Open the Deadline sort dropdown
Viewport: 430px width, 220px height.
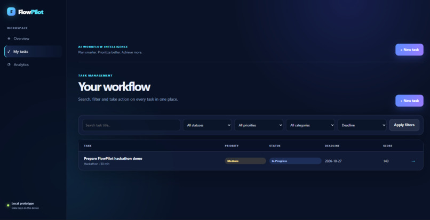362,125
